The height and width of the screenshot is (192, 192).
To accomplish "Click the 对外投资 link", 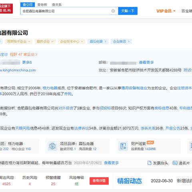I will coord(66,108).
